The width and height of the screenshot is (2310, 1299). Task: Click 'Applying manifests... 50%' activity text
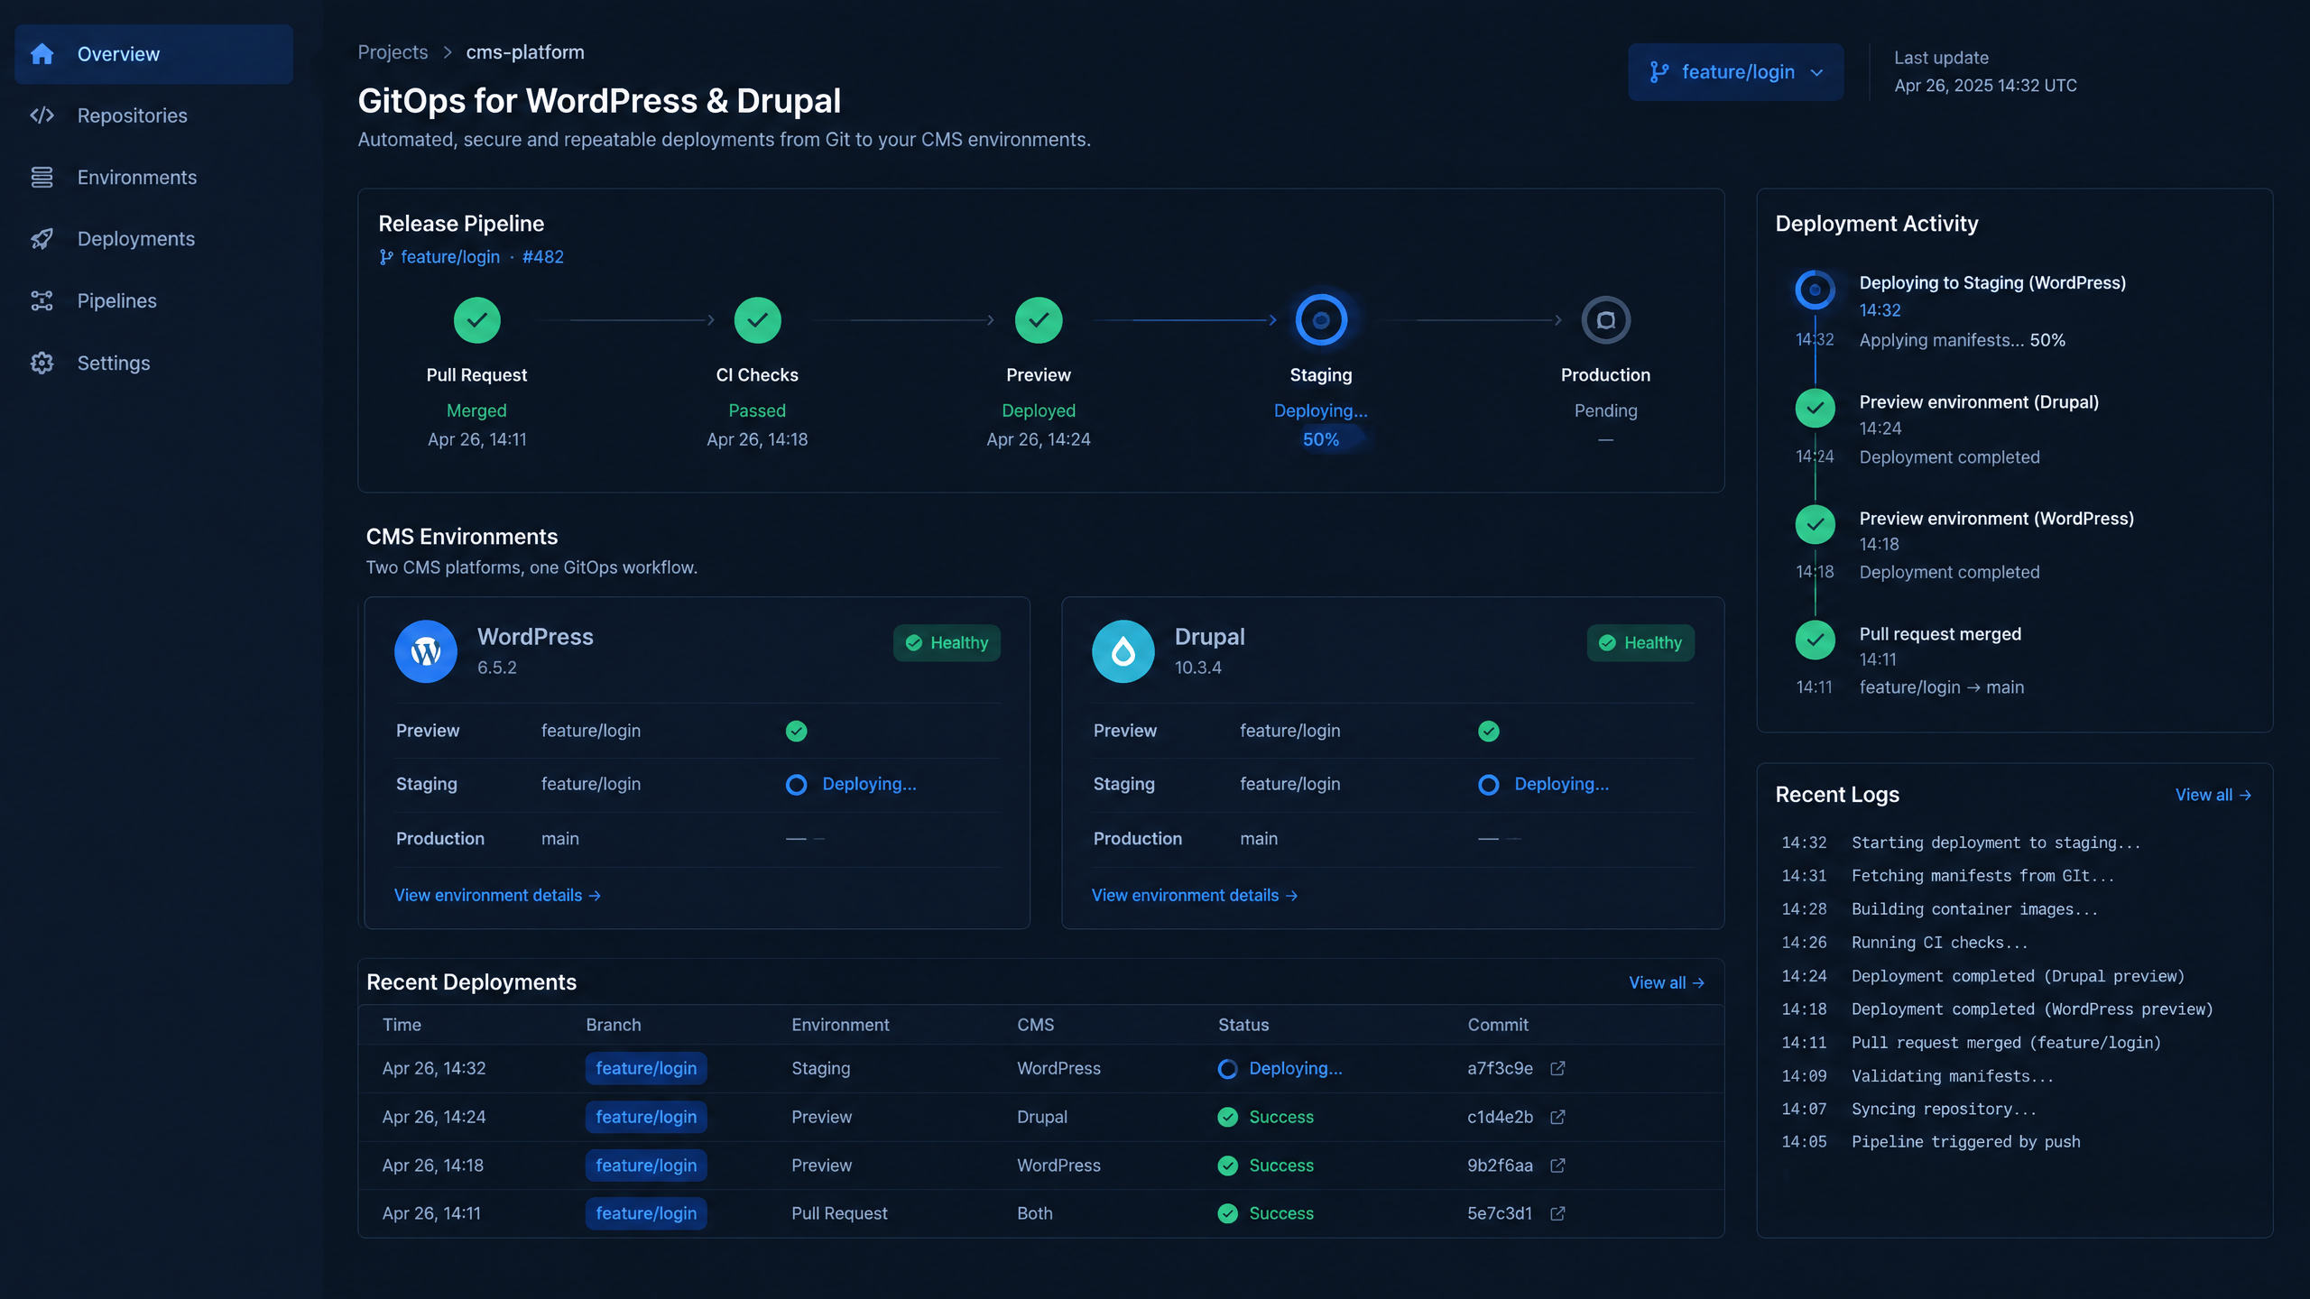pos(1963,340)
